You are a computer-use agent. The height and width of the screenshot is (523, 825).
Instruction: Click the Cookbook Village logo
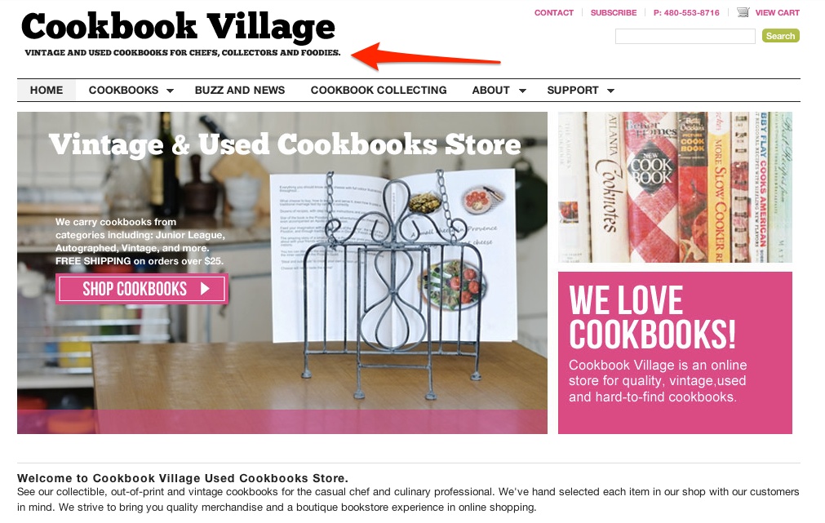coord(178,27)
